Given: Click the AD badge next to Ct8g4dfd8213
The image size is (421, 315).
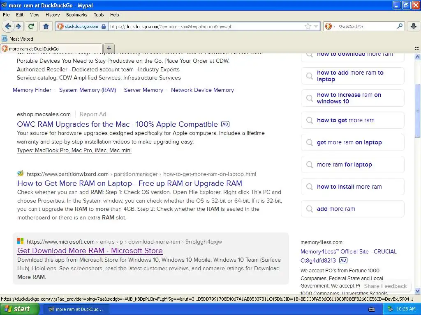Looking at the screenshot, I should [343, 260].
